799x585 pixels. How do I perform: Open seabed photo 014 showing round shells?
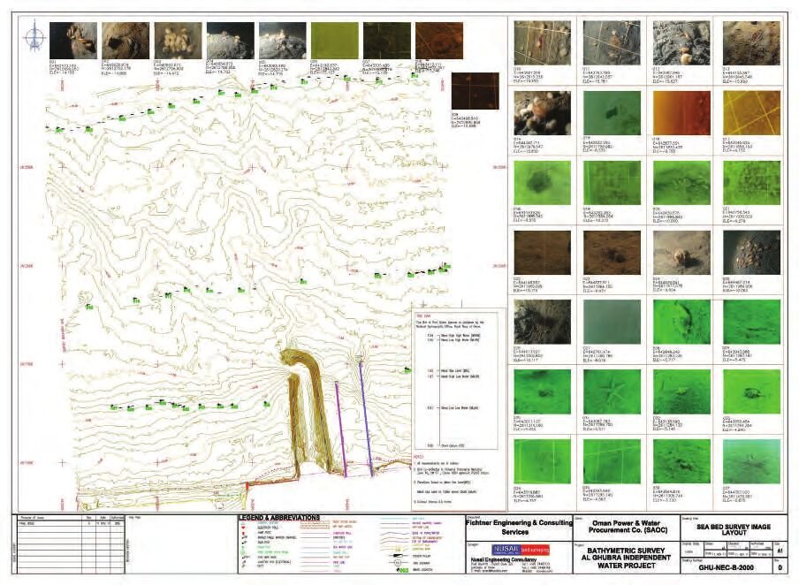click(542, 112)
